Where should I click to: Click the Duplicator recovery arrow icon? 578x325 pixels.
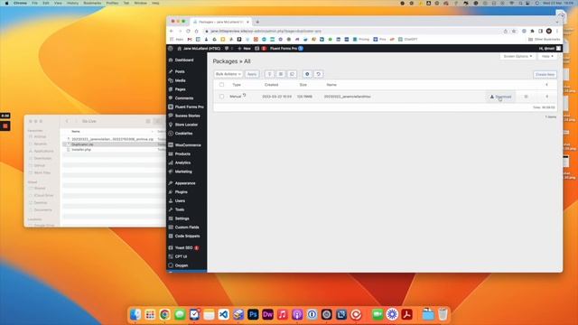coord(319,74)
